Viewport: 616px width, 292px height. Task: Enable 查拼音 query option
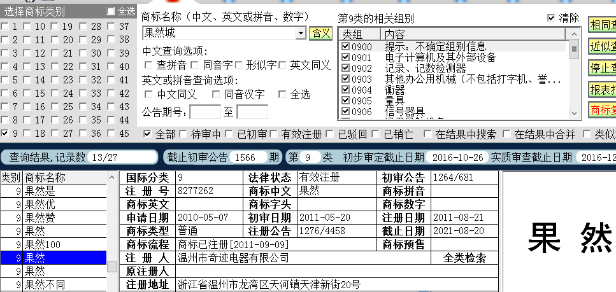click(x=148, y=65)
